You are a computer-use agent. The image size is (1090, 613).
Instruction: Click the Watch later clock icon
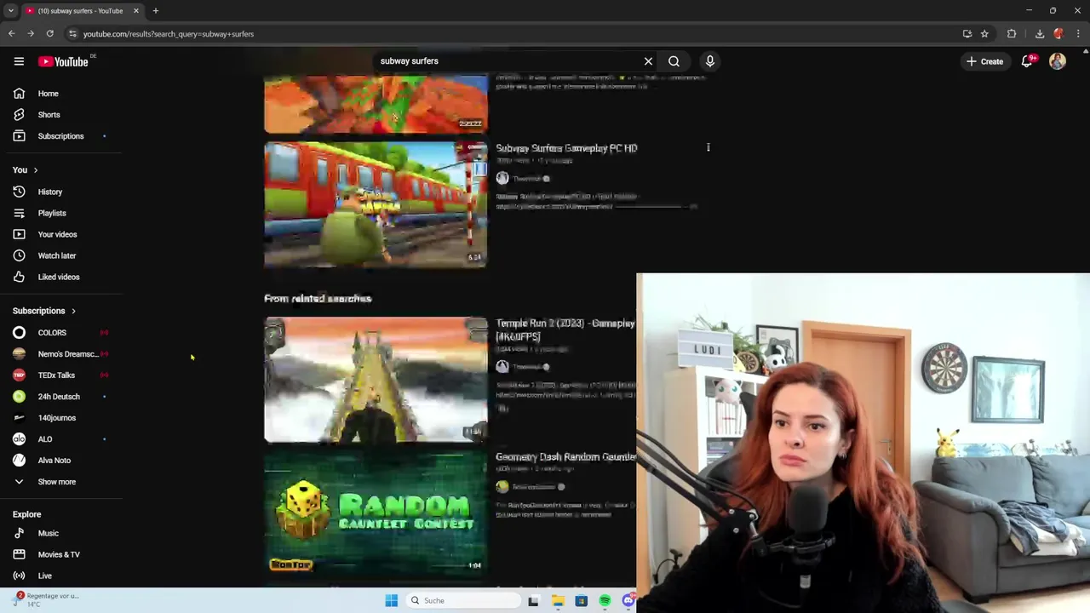(x=19, y=255)
